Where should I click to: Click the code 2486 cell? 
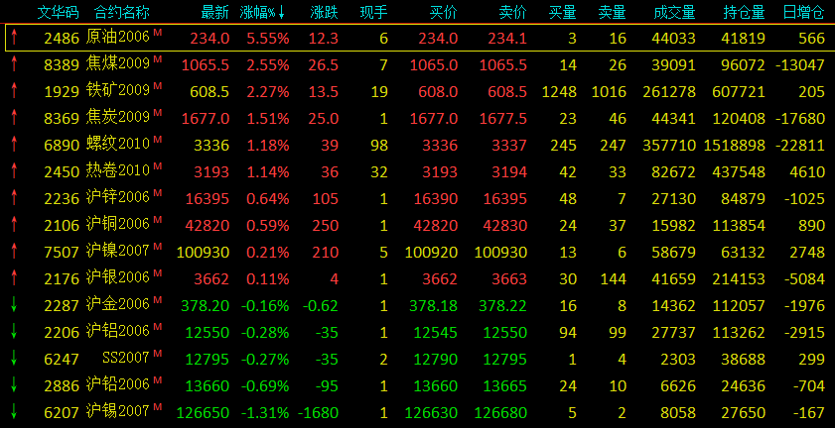point(62,38)
